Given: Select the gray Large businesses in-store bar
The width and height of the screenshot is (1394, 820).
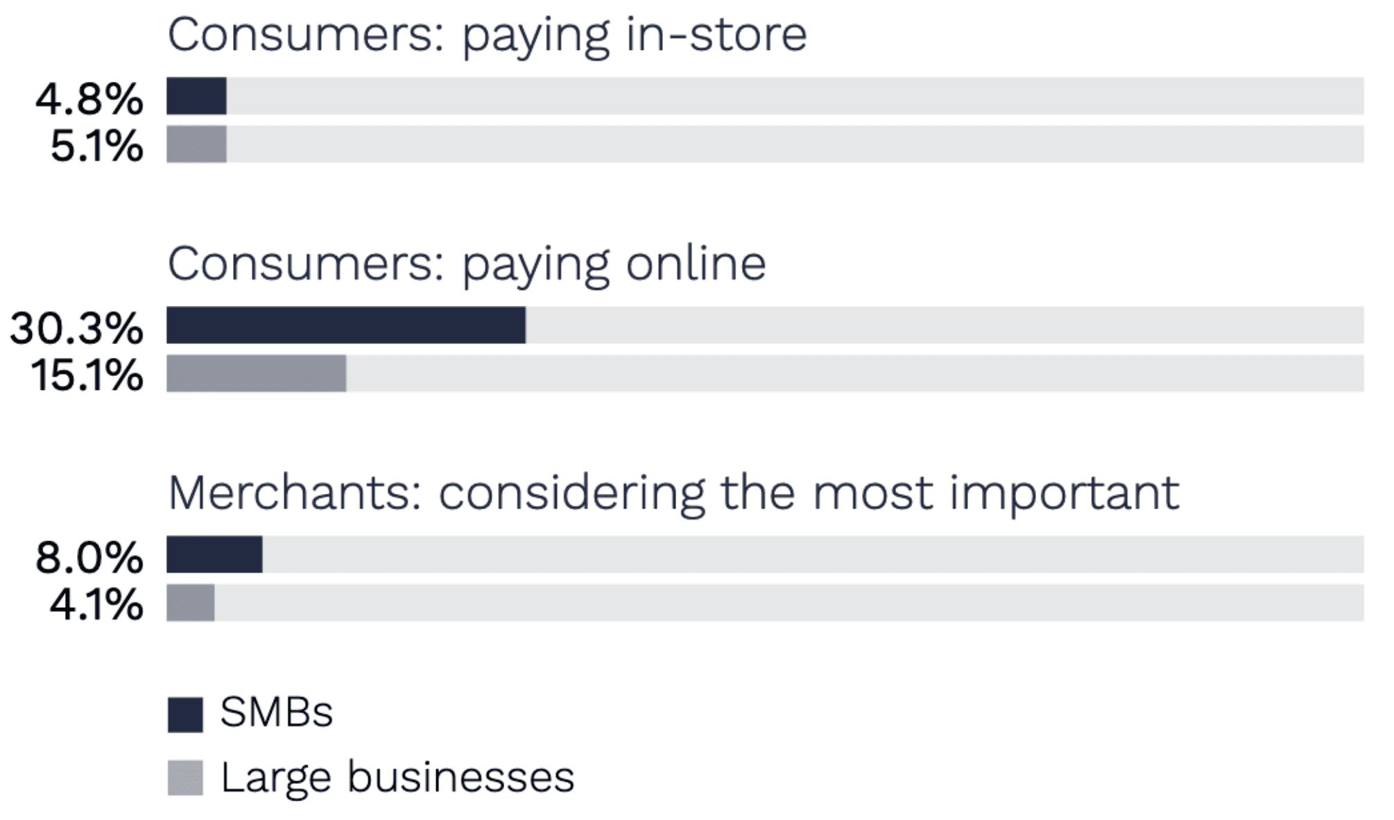Looking at the screenshot, I should point(196,144).
